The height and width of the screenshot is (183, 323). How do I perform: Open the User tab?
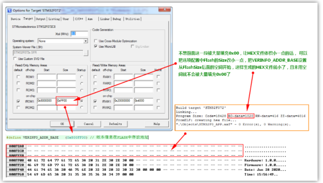(66, 19)
